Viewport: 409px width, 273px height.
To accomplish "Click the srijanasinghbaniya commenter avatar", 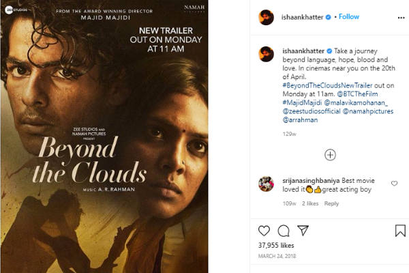I will 267,184.
